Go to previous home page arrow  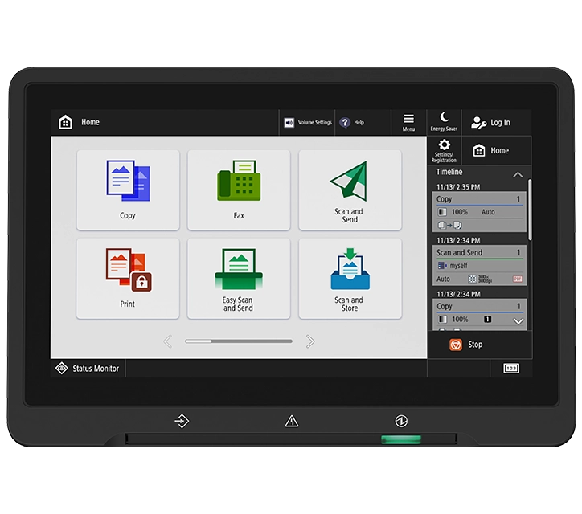click(x=168, y=341)
